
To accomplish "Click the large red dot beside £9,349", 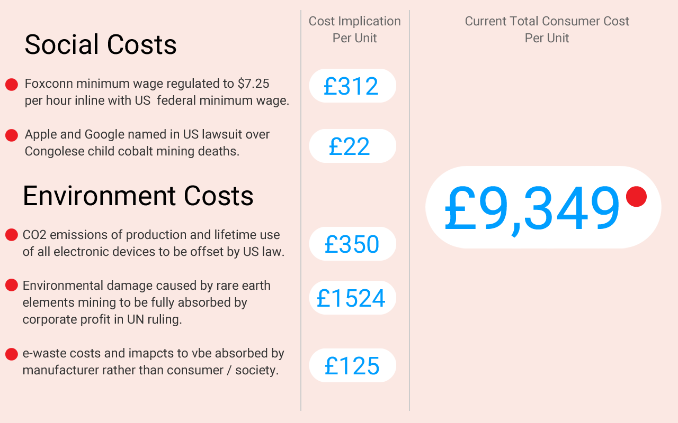I will click(636, 197).
